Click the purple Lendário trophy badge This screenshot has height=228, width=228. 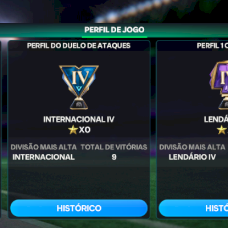pyautogui.click(x=219, y=85)
